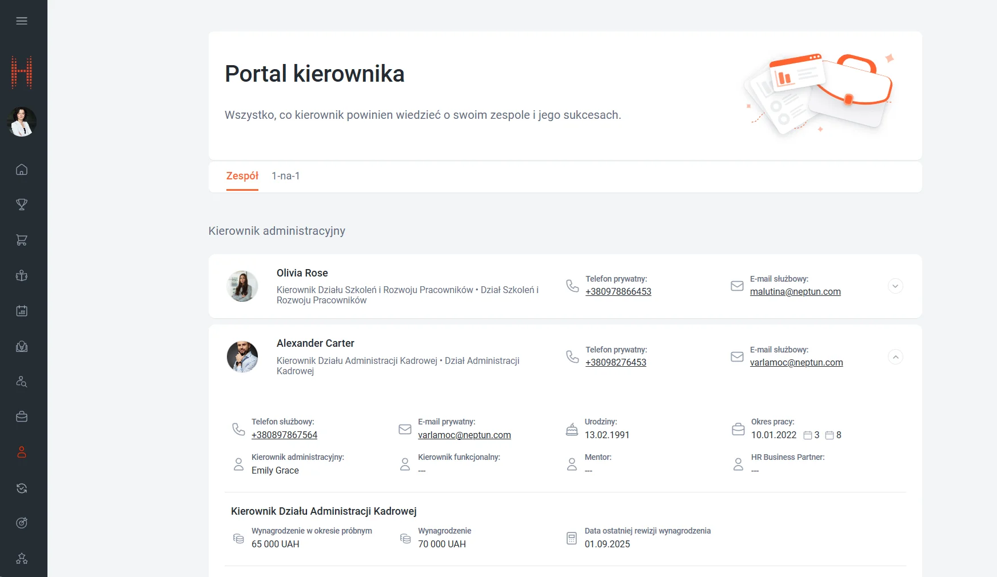Viewport: 997px width, 577px height.
Task: Click Olivia's phone number +380978866453
Action: (x=618, y=292)
